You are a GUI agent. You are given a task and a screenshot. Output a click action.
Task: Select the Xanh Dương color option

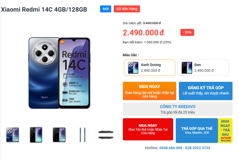tap(150, 68)
